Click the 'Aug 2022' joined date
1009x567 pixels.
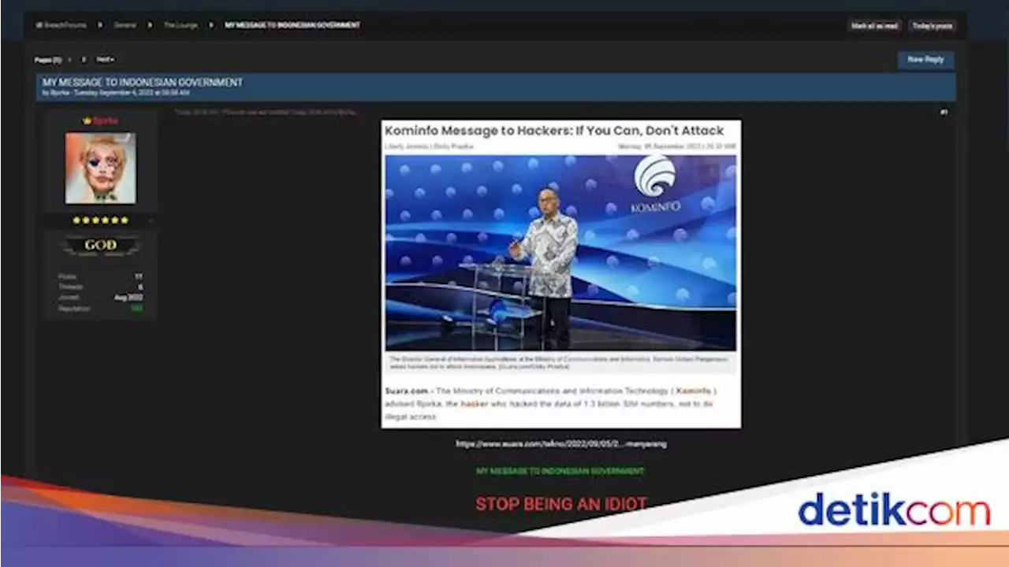click(x=128, y=298)
